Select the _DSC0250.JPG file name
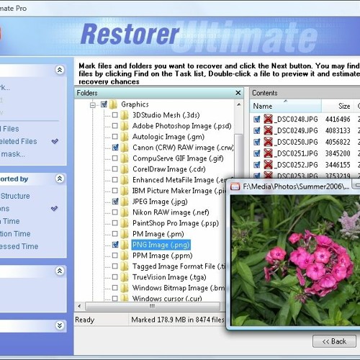The image size is (360, 360). point(296,142)
